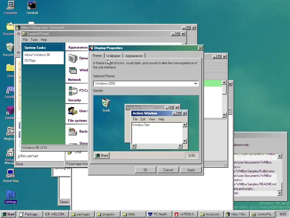The height and width of the screenshot is (218, 290).
Task: Switch to the Appearance tab
Action: (x=134, y=56)
